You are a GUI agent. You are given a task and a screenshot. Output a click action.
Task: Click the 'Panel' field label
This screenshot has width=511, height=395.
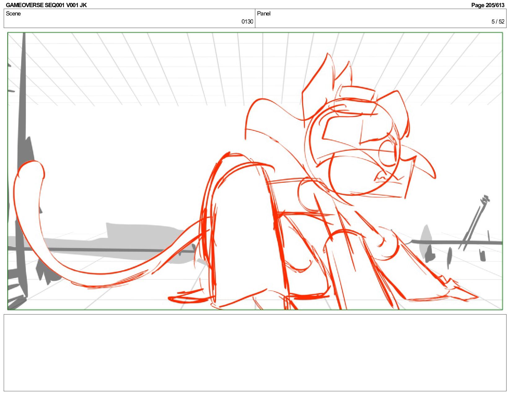coord(264,13)
